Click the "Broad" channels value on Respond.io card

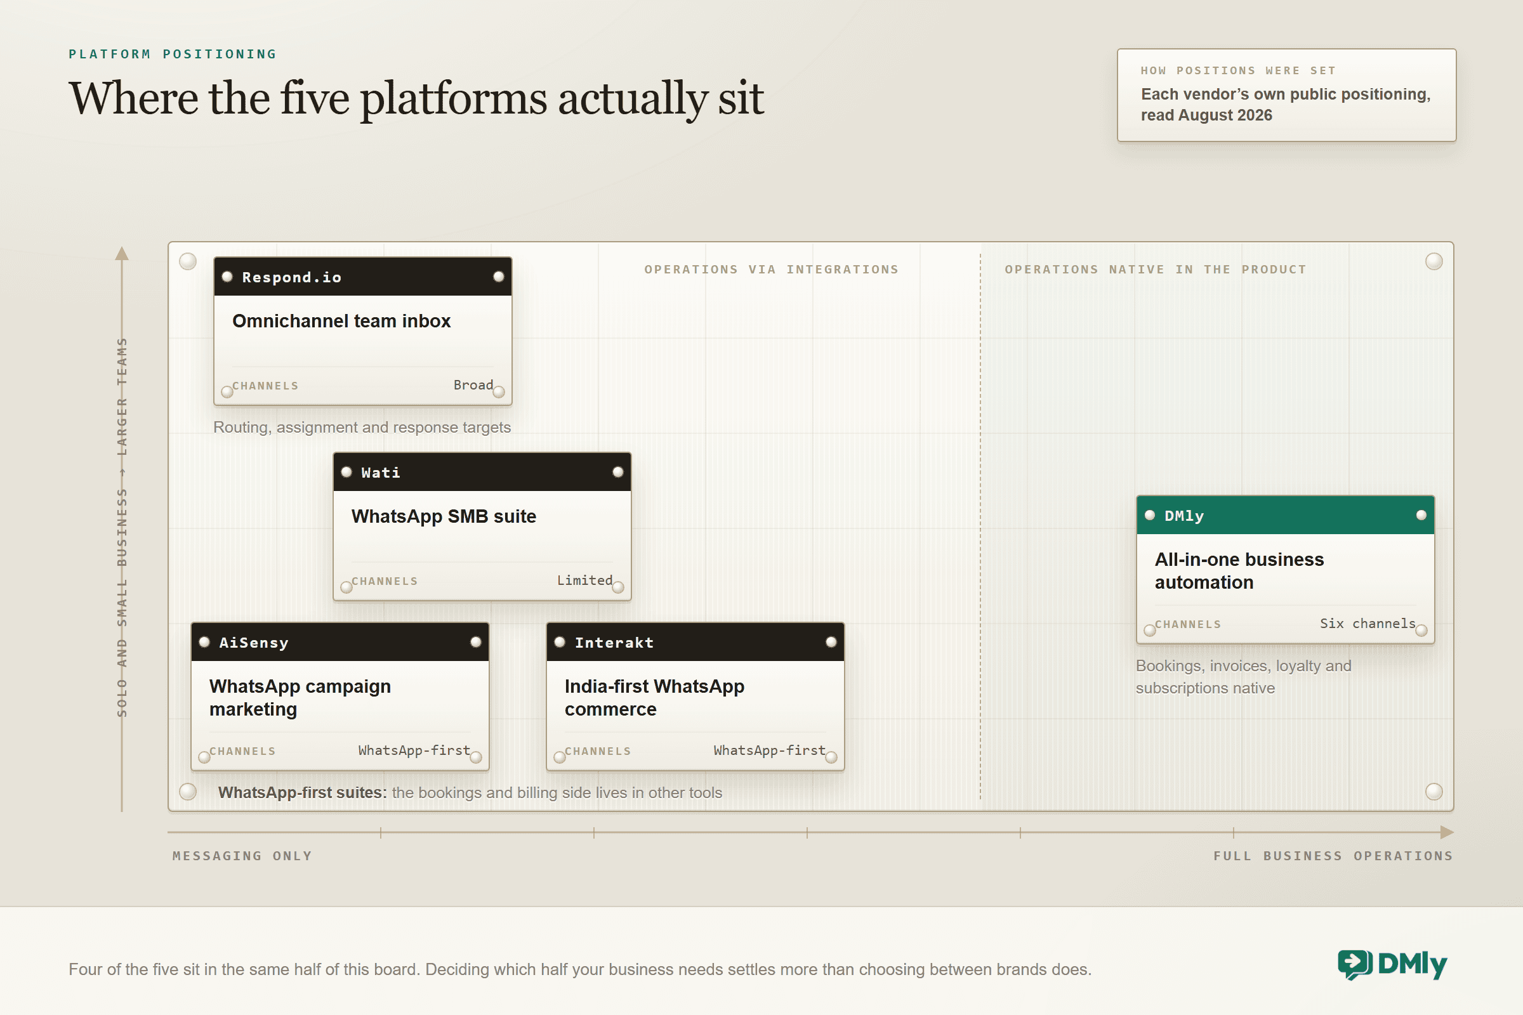pos(473,385)
